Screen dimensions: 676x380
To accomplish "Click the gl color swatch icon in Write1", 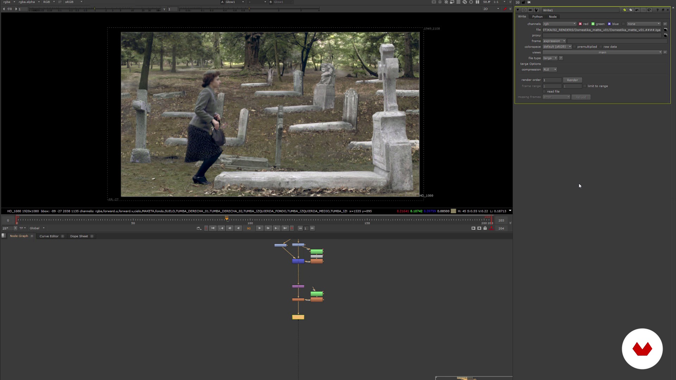I will [x=631, y=10].
